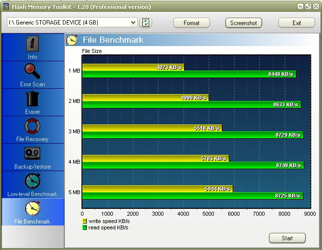Image resolution: width=322 pixels, height=250 pixels.
Task: Click the 5518 KB/s write bar
Action: click(x=152, y=128)
